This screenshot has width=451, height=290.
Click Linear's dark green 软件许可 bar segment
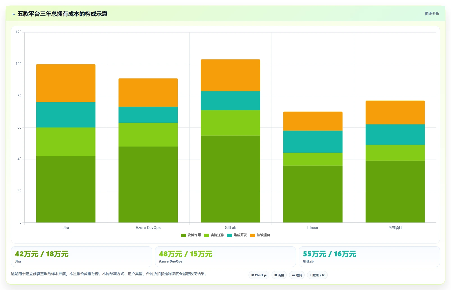point(313,194)
